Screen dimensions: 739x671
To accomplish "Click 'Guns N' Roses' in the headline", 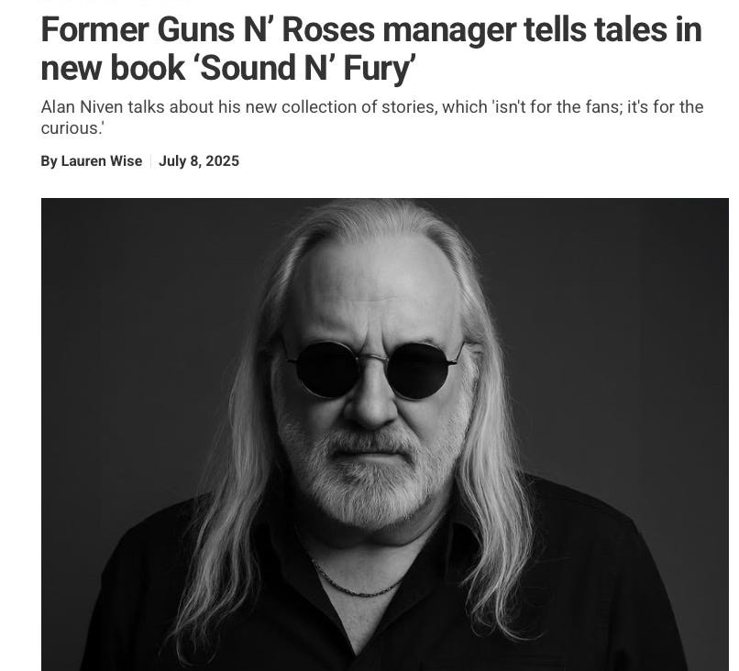I will click(266, 29).
